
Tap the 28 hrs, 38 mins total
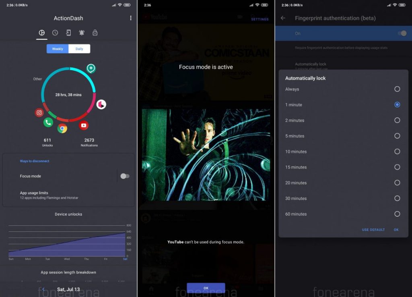pyautogui.click(x=68, y=95)
